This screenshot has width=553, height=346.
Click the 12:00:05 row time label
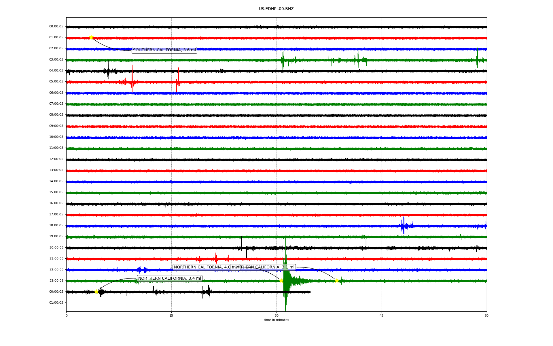[56, 159]
